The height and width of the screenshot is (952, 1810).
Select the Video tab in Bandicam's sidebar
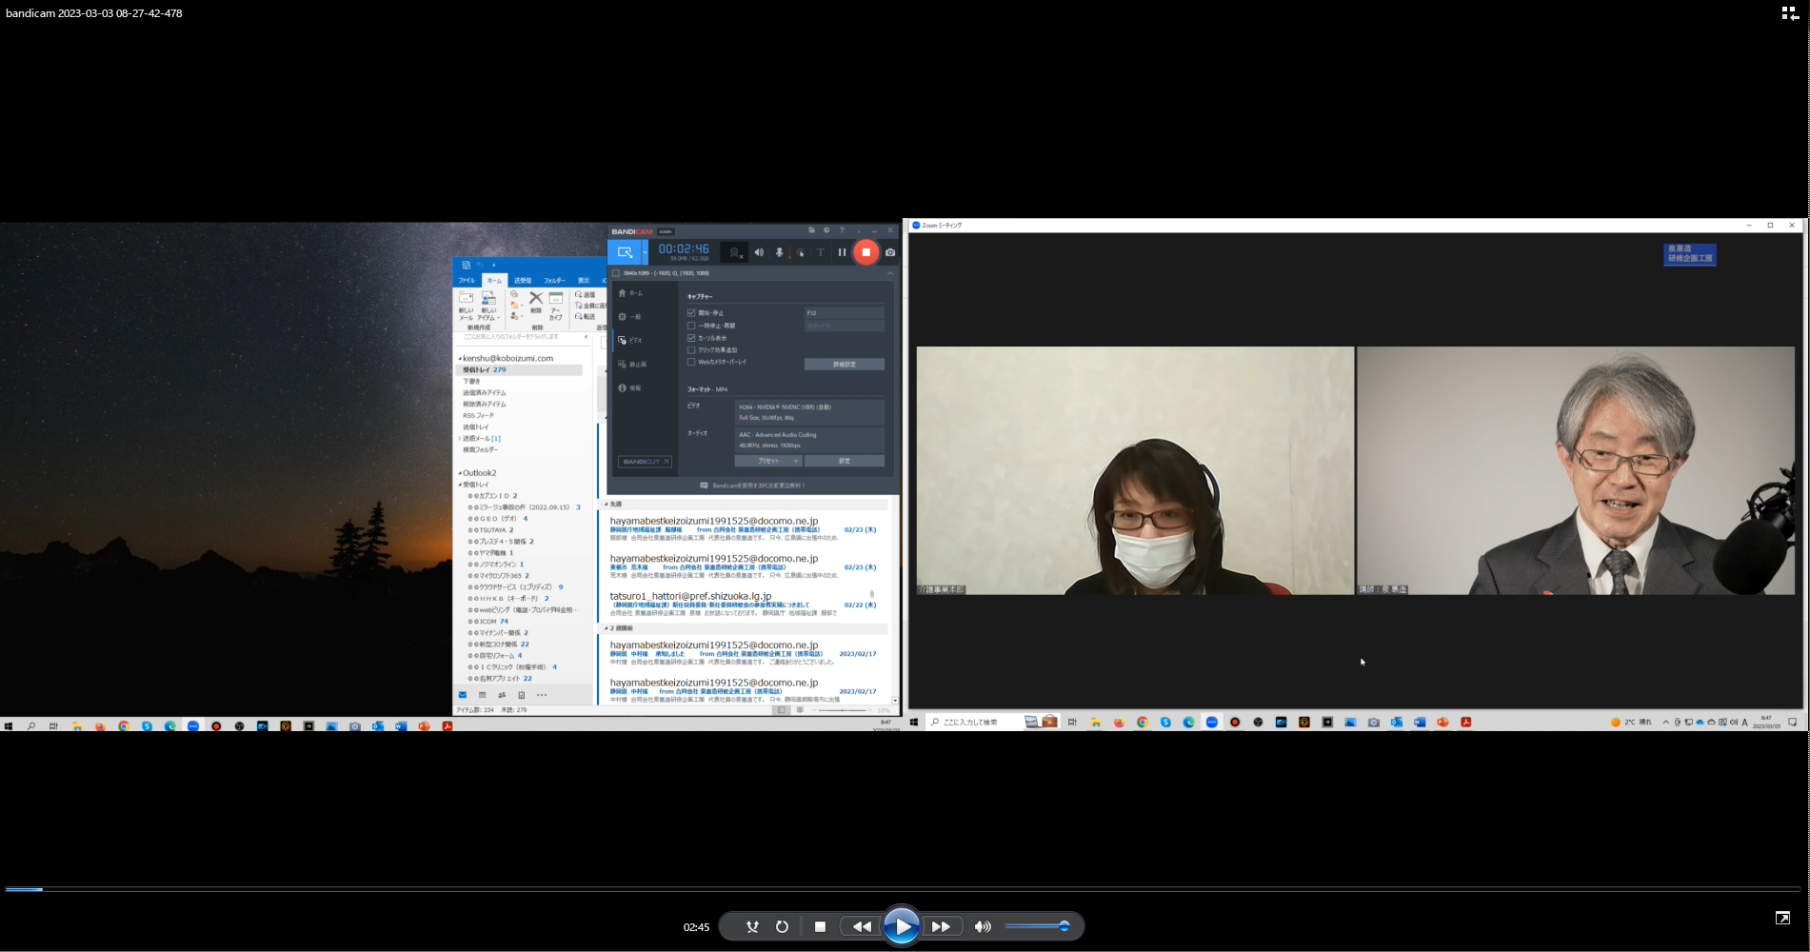click(x=631, y=340)
